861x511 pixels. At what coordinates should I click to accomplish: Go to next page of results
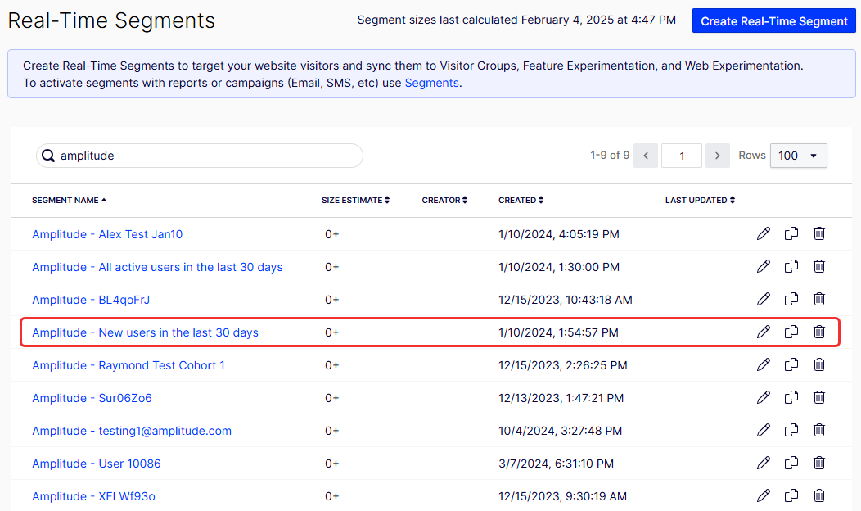[718, 156]
